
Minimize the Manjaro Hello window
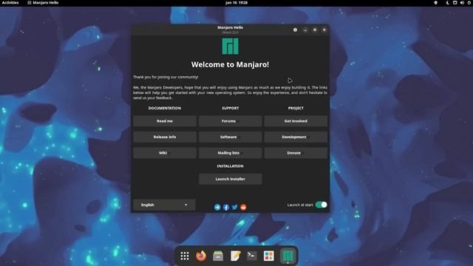[305, 30]
